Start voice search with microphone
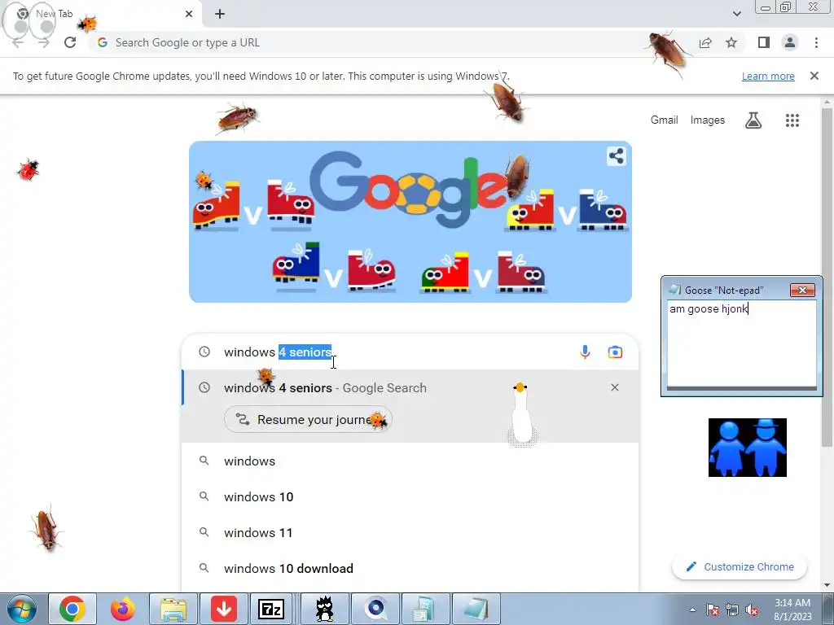This screenshot has width=834, height=625. [x=585, y=352]
